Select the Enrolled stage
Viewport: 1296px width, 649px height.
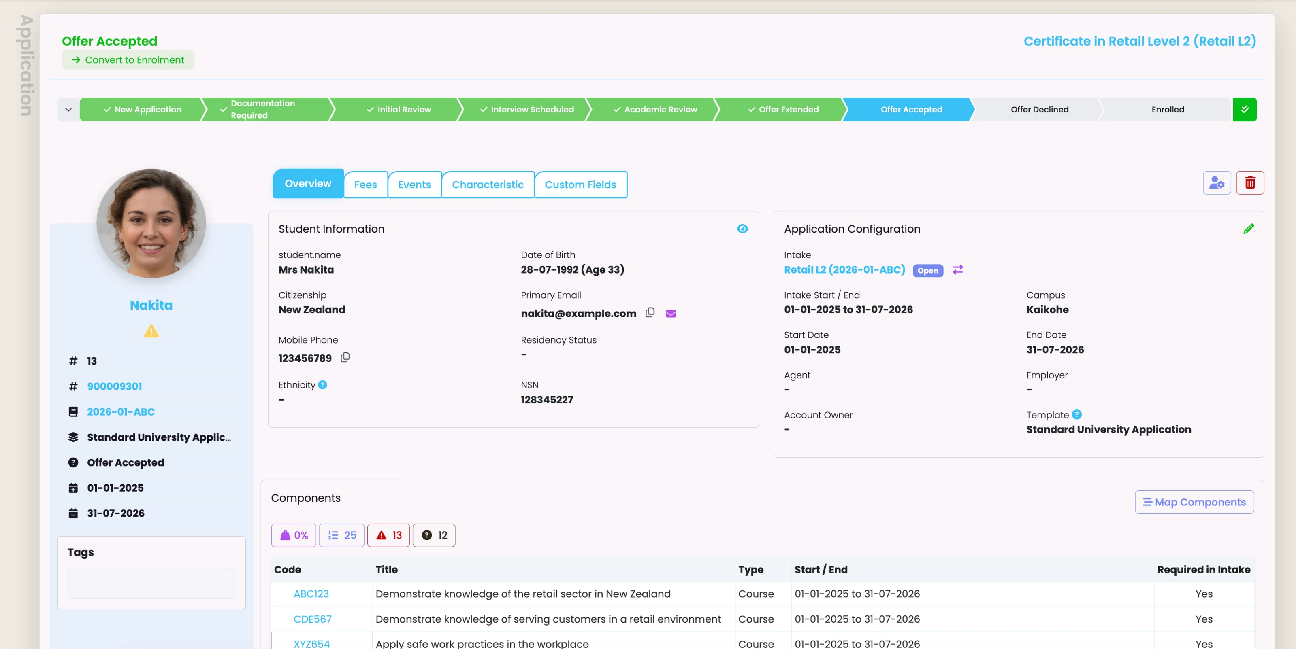point(1167,110)
